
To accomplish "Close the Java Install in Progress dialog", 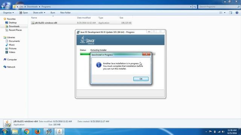I will pyautogui.click(x=146, y=54).
